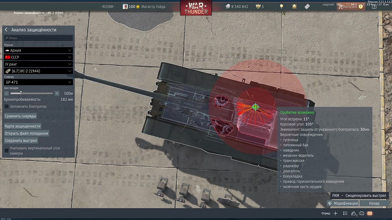Click the yellow exclamation warning icon

(361, 7)
